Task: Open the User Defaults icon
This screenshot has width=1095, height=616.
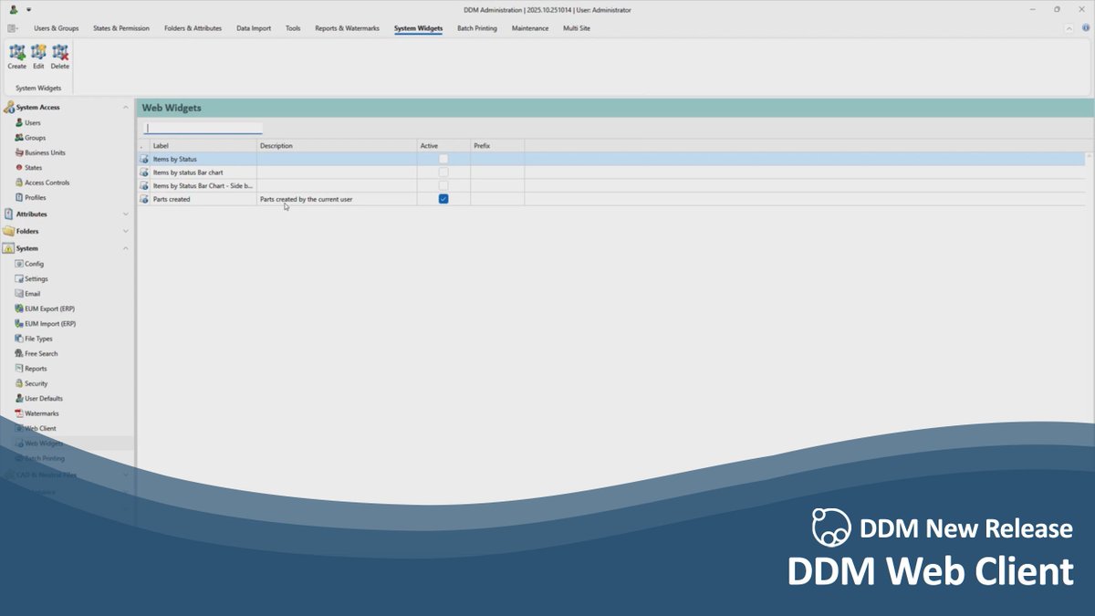Action: click(18, 398)
